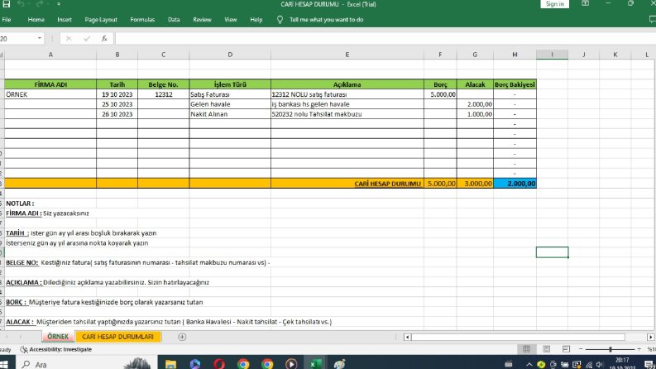
Task: Click the Redo arrow icon
Action: 40,4
